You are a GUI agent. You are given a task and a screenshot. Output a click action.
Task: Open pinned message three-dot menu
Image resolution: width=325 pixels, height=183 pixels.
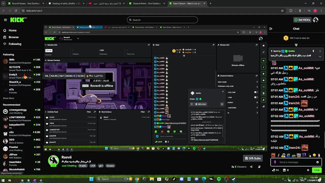(320, 51)
